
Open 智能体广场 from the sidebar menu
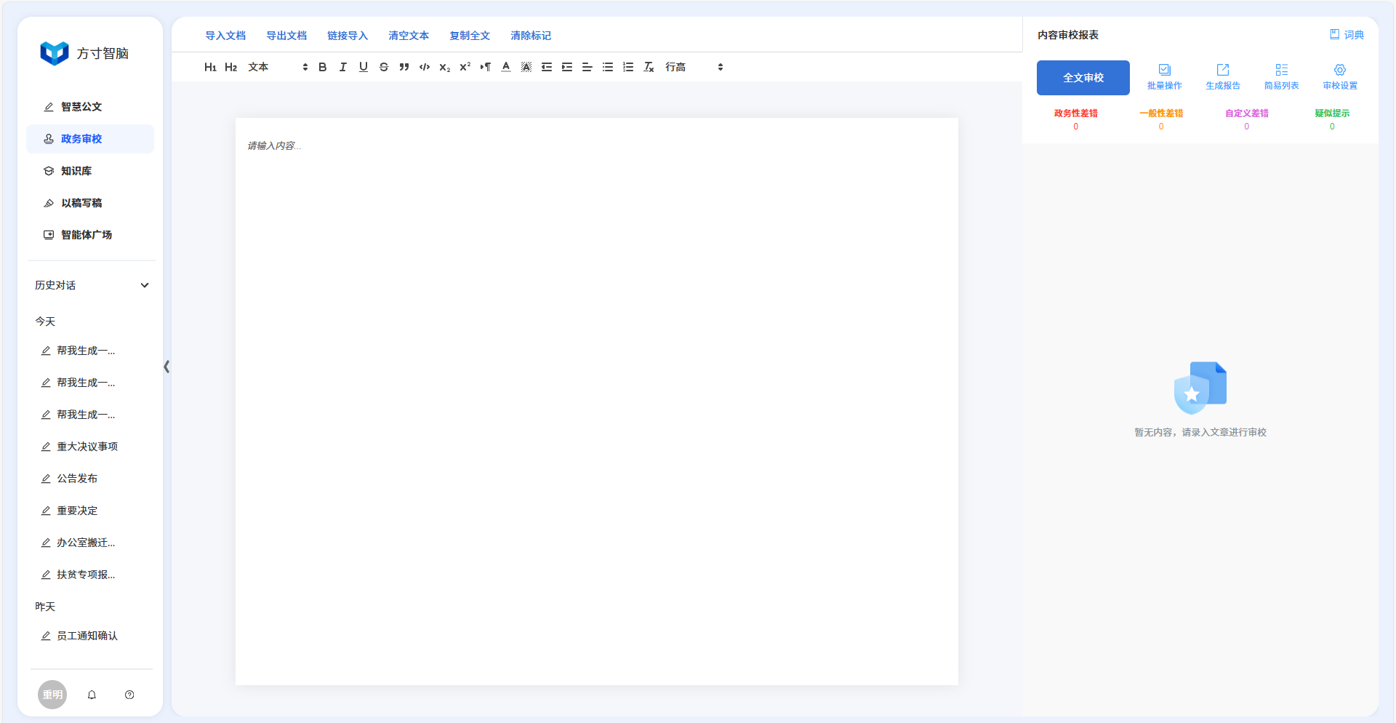pos(86,235)
